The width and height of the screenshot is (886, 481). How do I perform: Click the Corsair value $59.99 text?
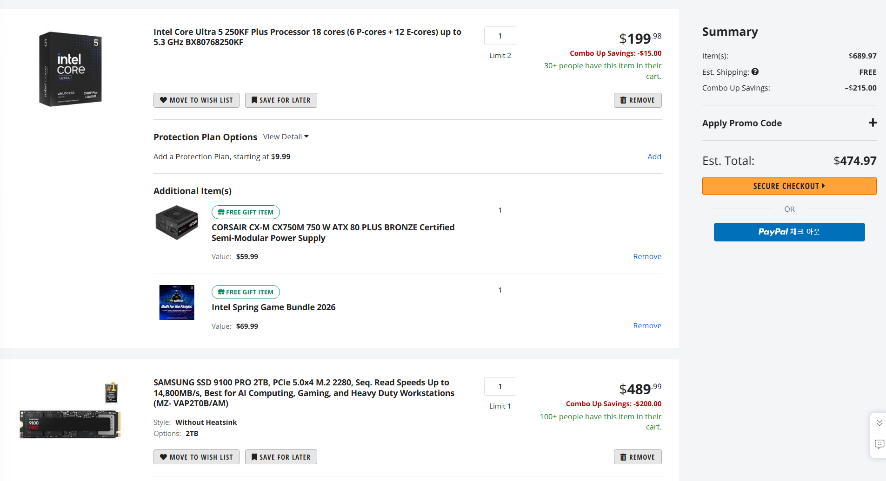point(247,256)
